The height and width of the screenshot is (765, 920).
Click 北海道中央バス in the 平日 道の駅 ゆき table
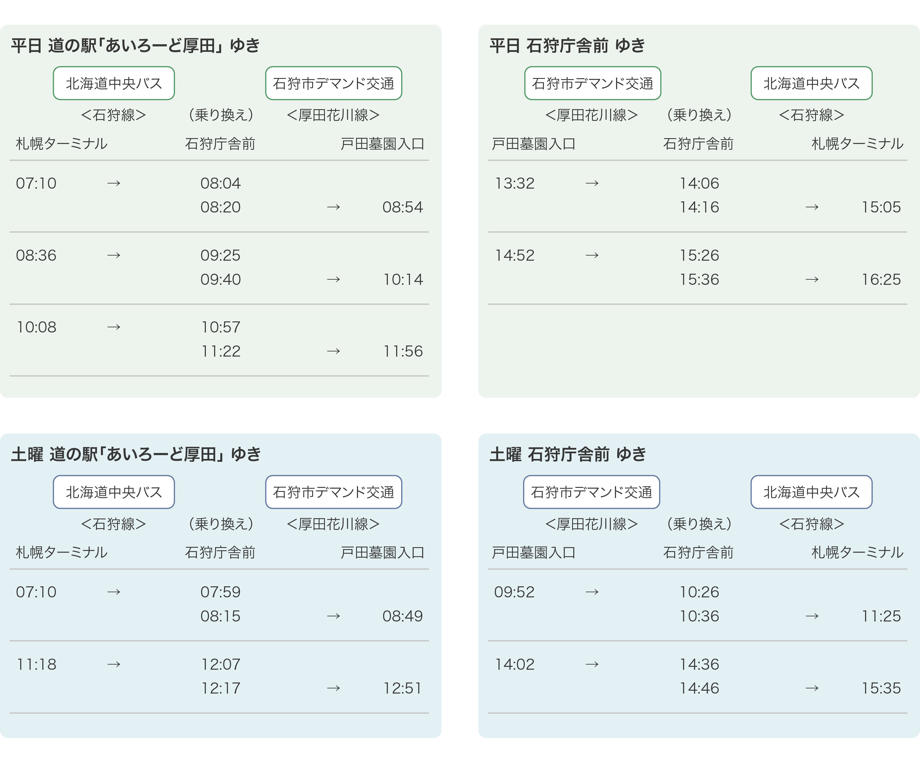114,83
